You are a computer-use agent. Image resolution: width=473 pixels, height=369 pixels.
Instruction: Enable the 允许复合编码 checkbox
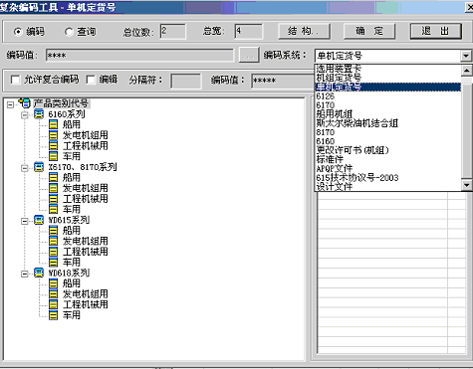tap(15, 80)
